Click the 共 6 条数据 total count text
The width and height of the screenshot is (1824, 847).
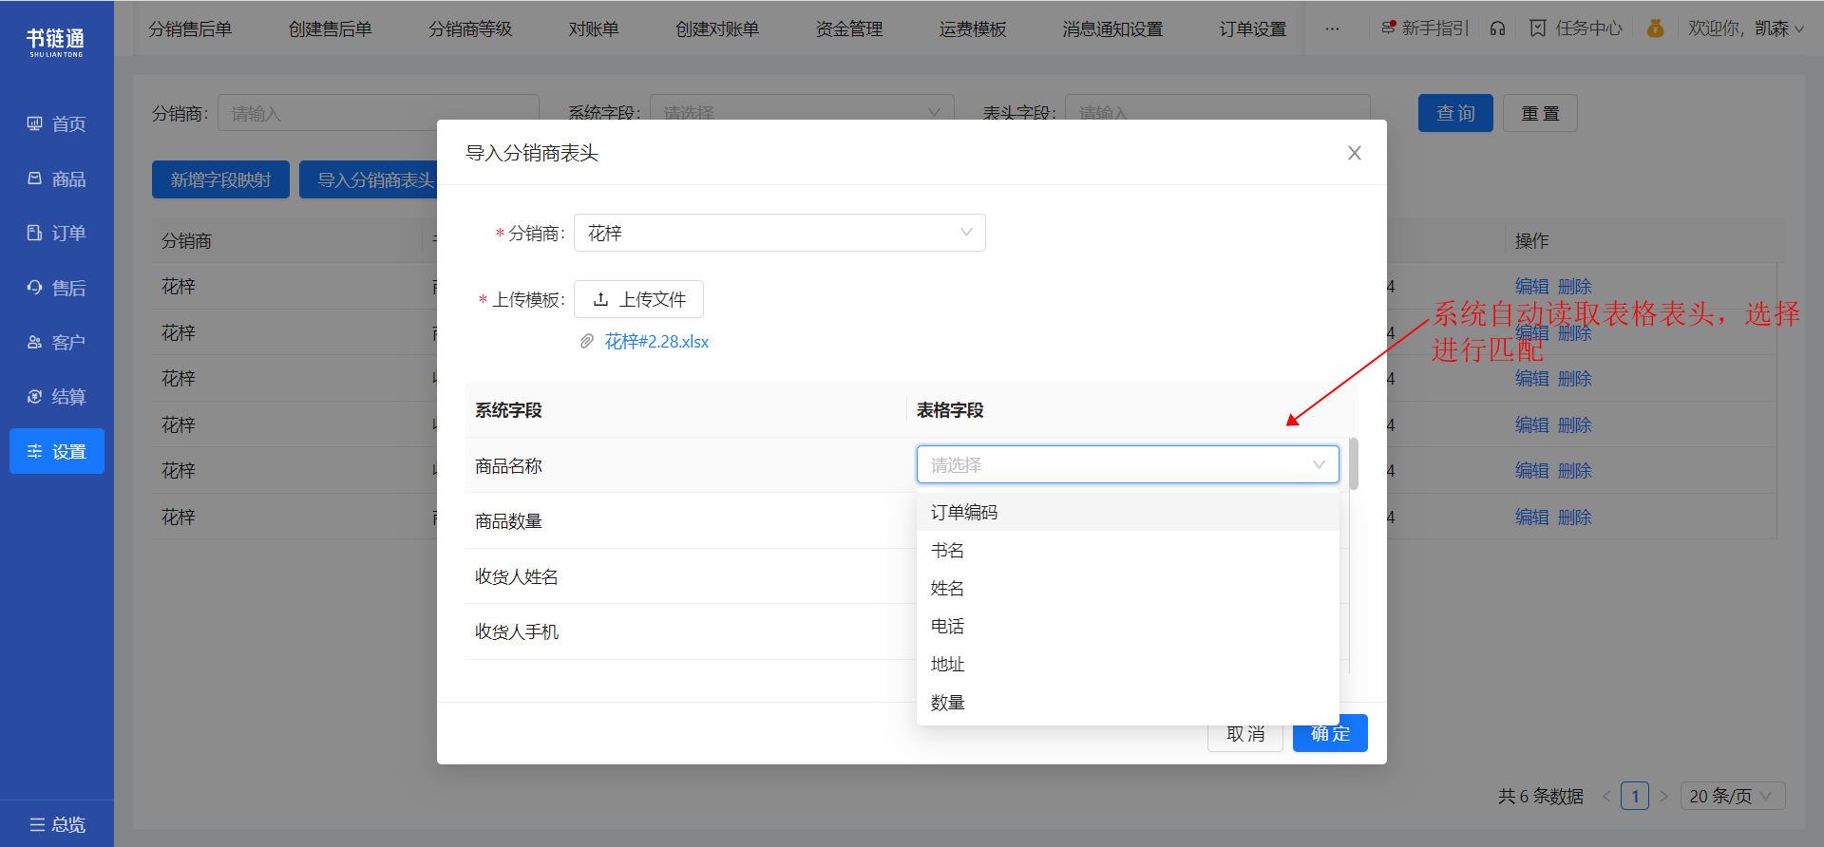(1541, 796)
